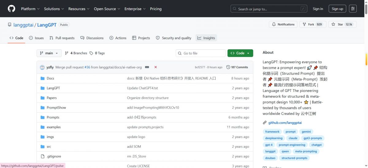Click the repository icon beside langgptai
This screenshot has width=368, height=168.
tap(10, 25)
